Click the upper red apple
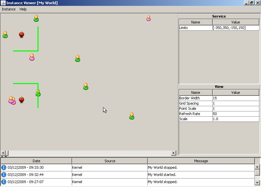The width and height of the screenshot is (261, 187). point(22,35)
